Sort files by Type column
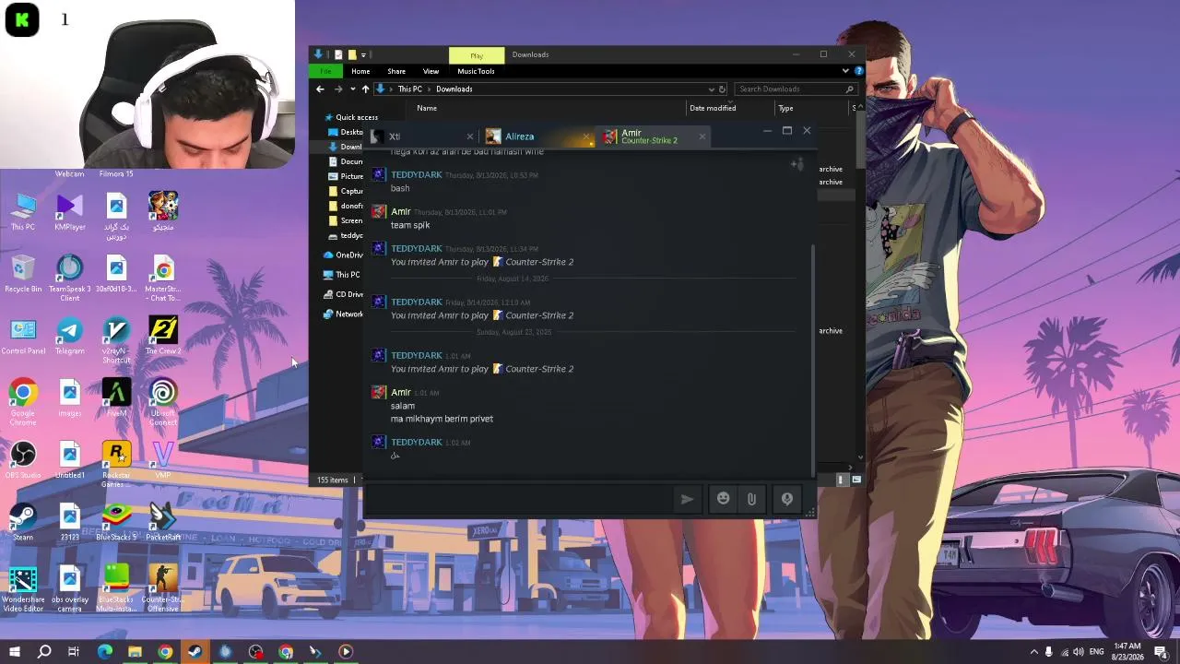This screenshot has width=1180, height=664. [785, 108]
